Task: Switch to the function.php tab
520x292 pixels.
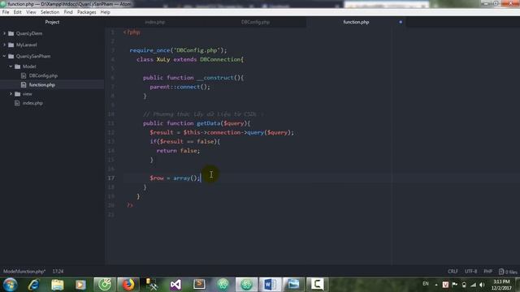Action: [356, 22]
